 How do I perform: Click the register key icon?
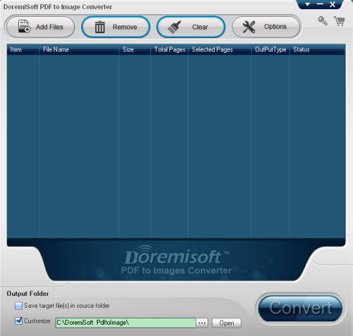(323, 20)
